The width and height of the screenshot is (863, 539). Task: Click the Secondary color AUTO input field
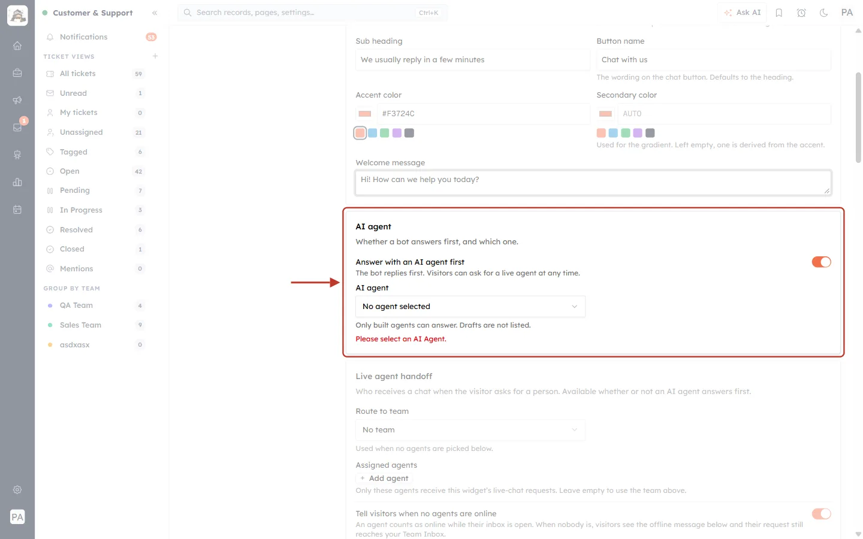click(724, 114)
